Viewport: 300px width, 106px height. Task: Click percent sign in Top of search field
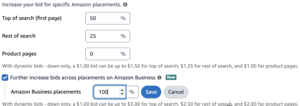[x=123, y=18]
